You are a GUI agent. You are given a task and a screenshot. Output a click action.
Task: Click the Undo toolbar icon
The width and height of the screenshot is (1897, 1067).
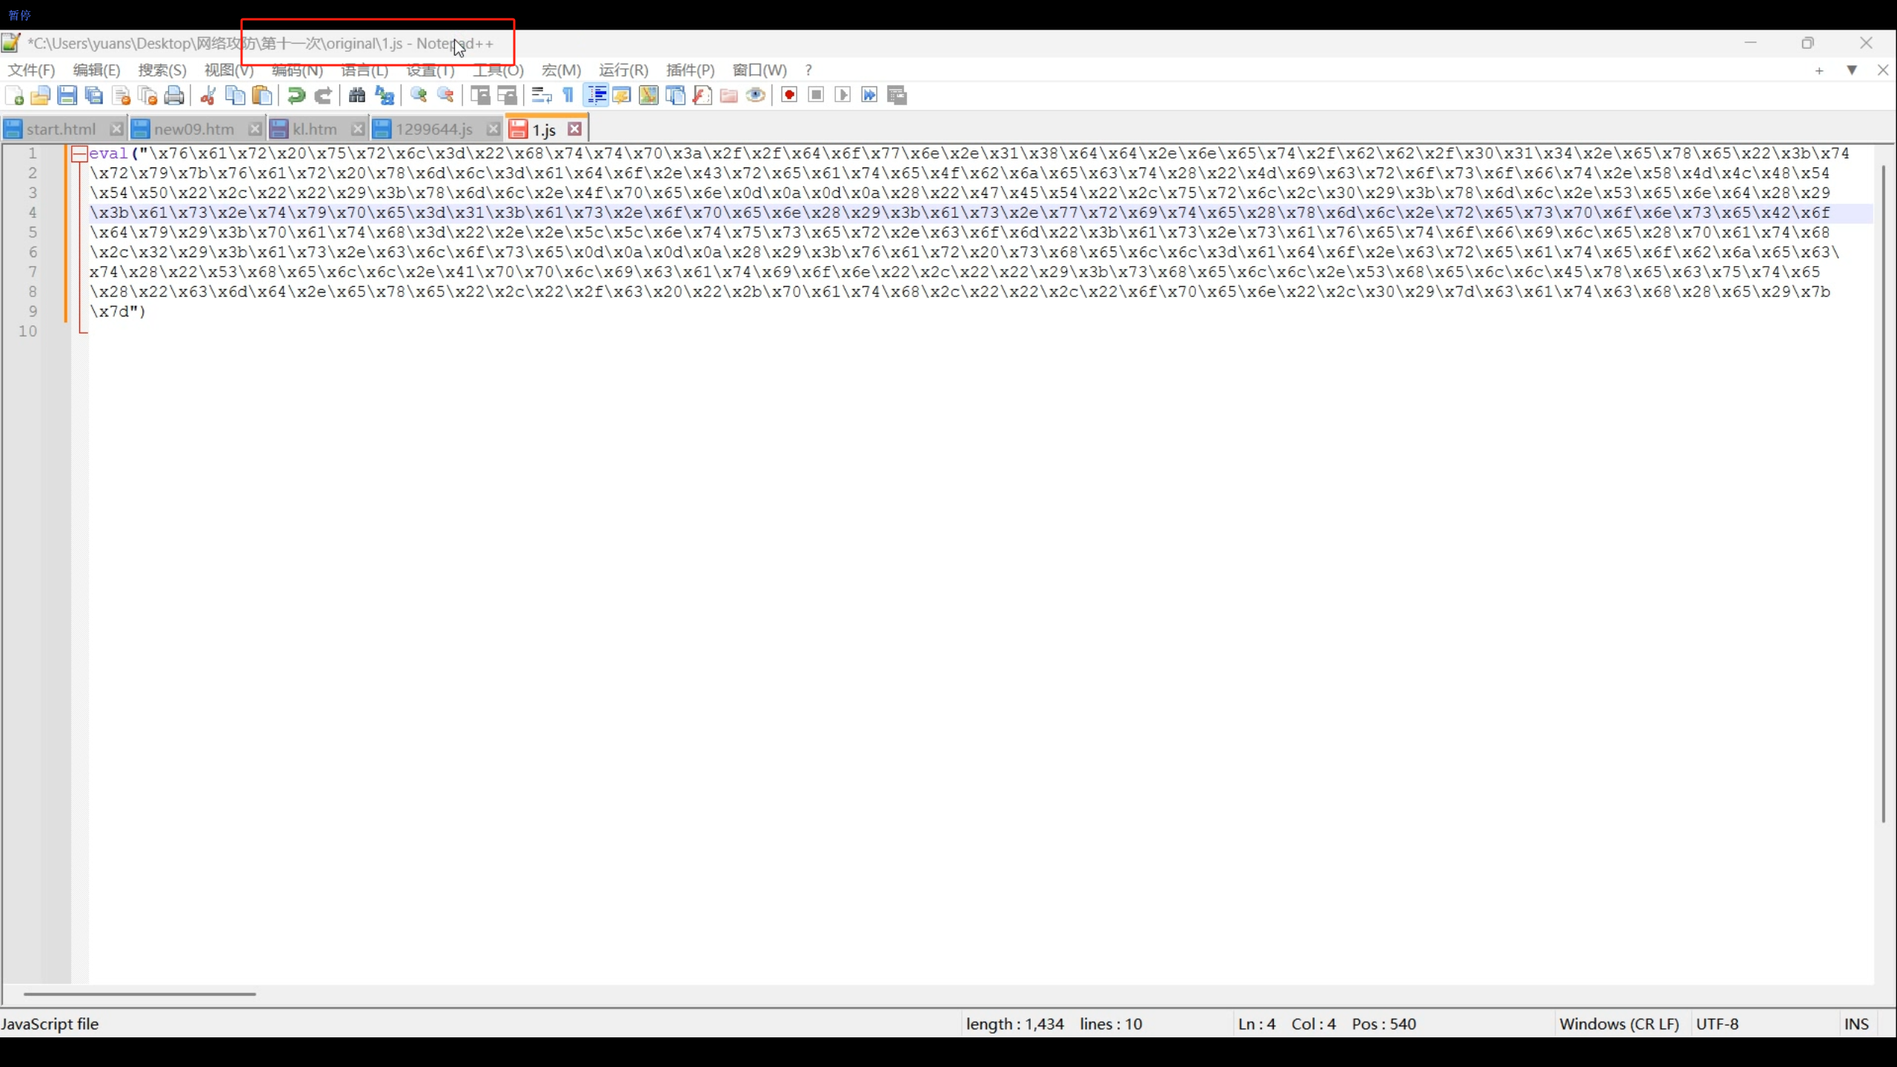pyautogui.click(x=296, y=95)
